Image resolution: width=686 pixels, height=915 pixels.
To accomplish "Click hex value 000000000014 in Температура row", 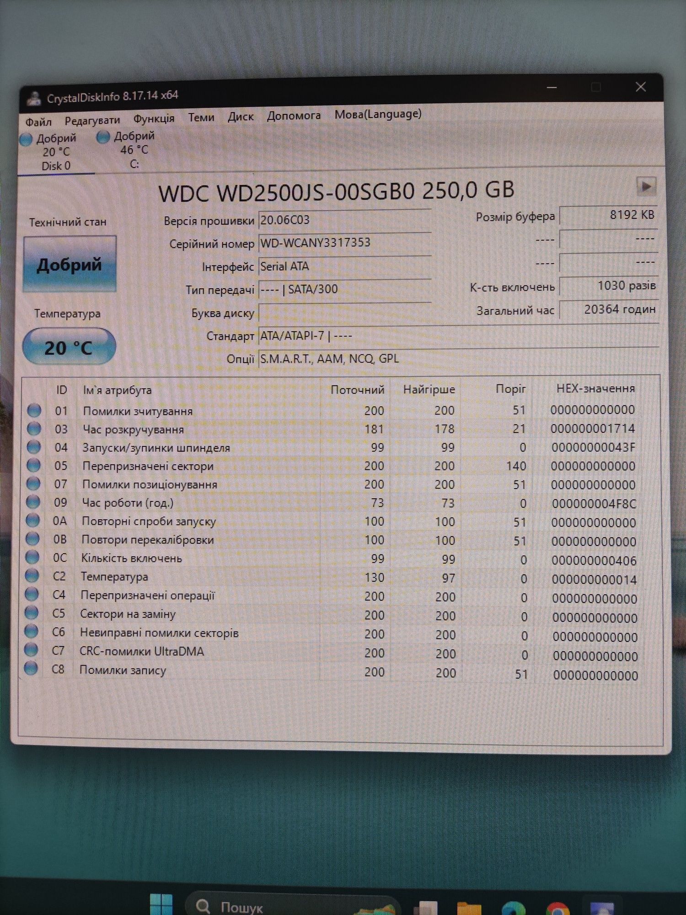I will 594,580.
